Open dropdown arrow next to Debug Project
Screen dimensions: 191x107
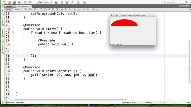81,2
